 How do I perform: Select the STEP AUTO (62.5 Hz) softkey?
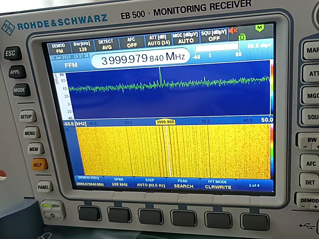pos(150,182)
